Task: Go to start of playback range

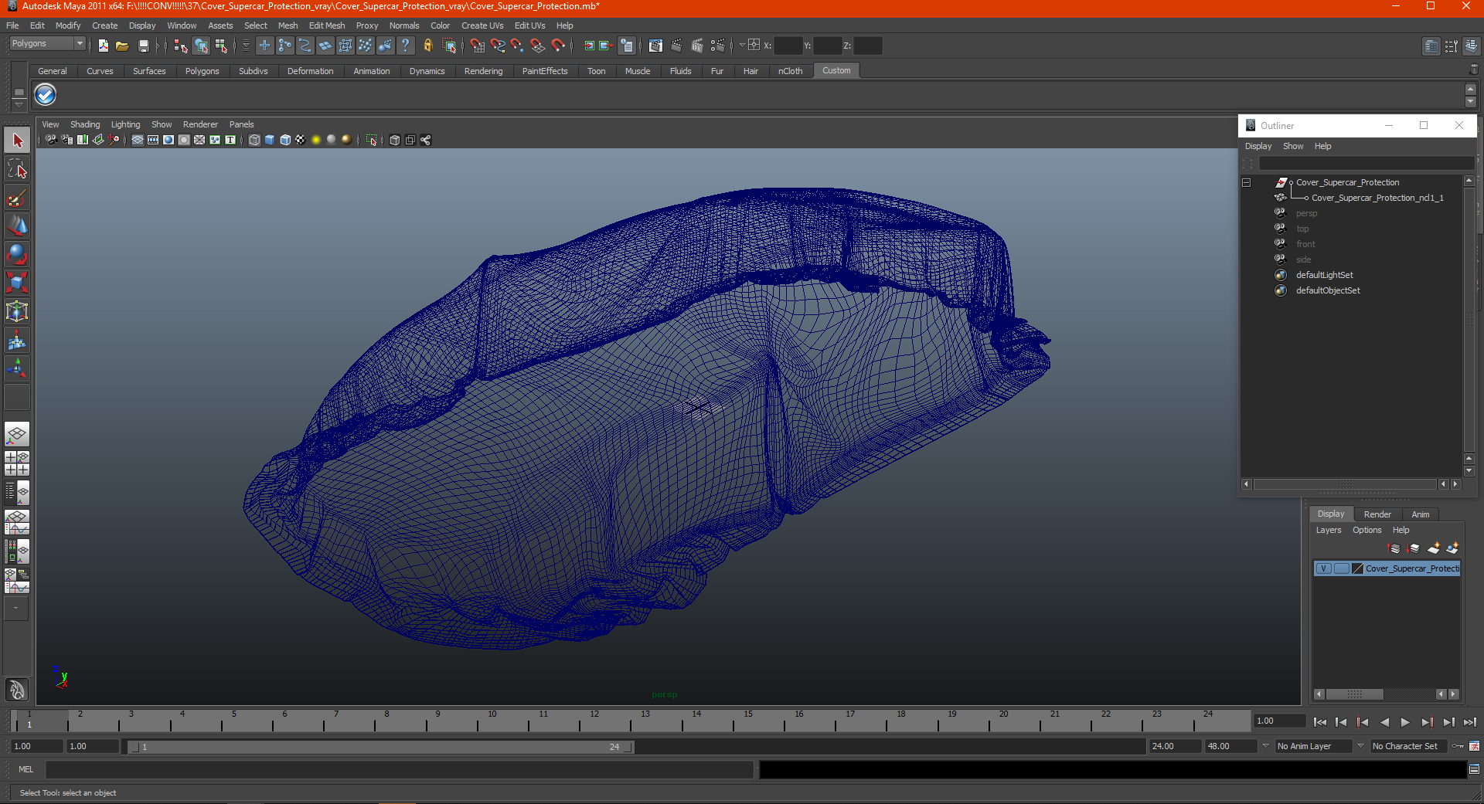Action: (x=1320, y=722)
